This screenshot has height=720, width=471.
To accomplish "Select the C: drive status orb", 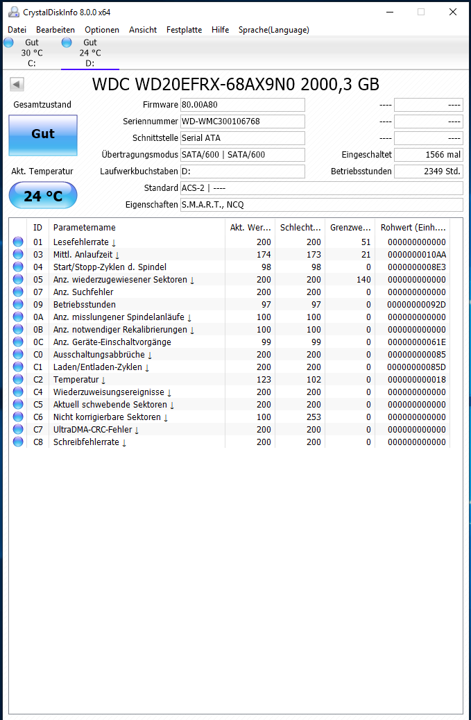I will click(x=9, y=43).
